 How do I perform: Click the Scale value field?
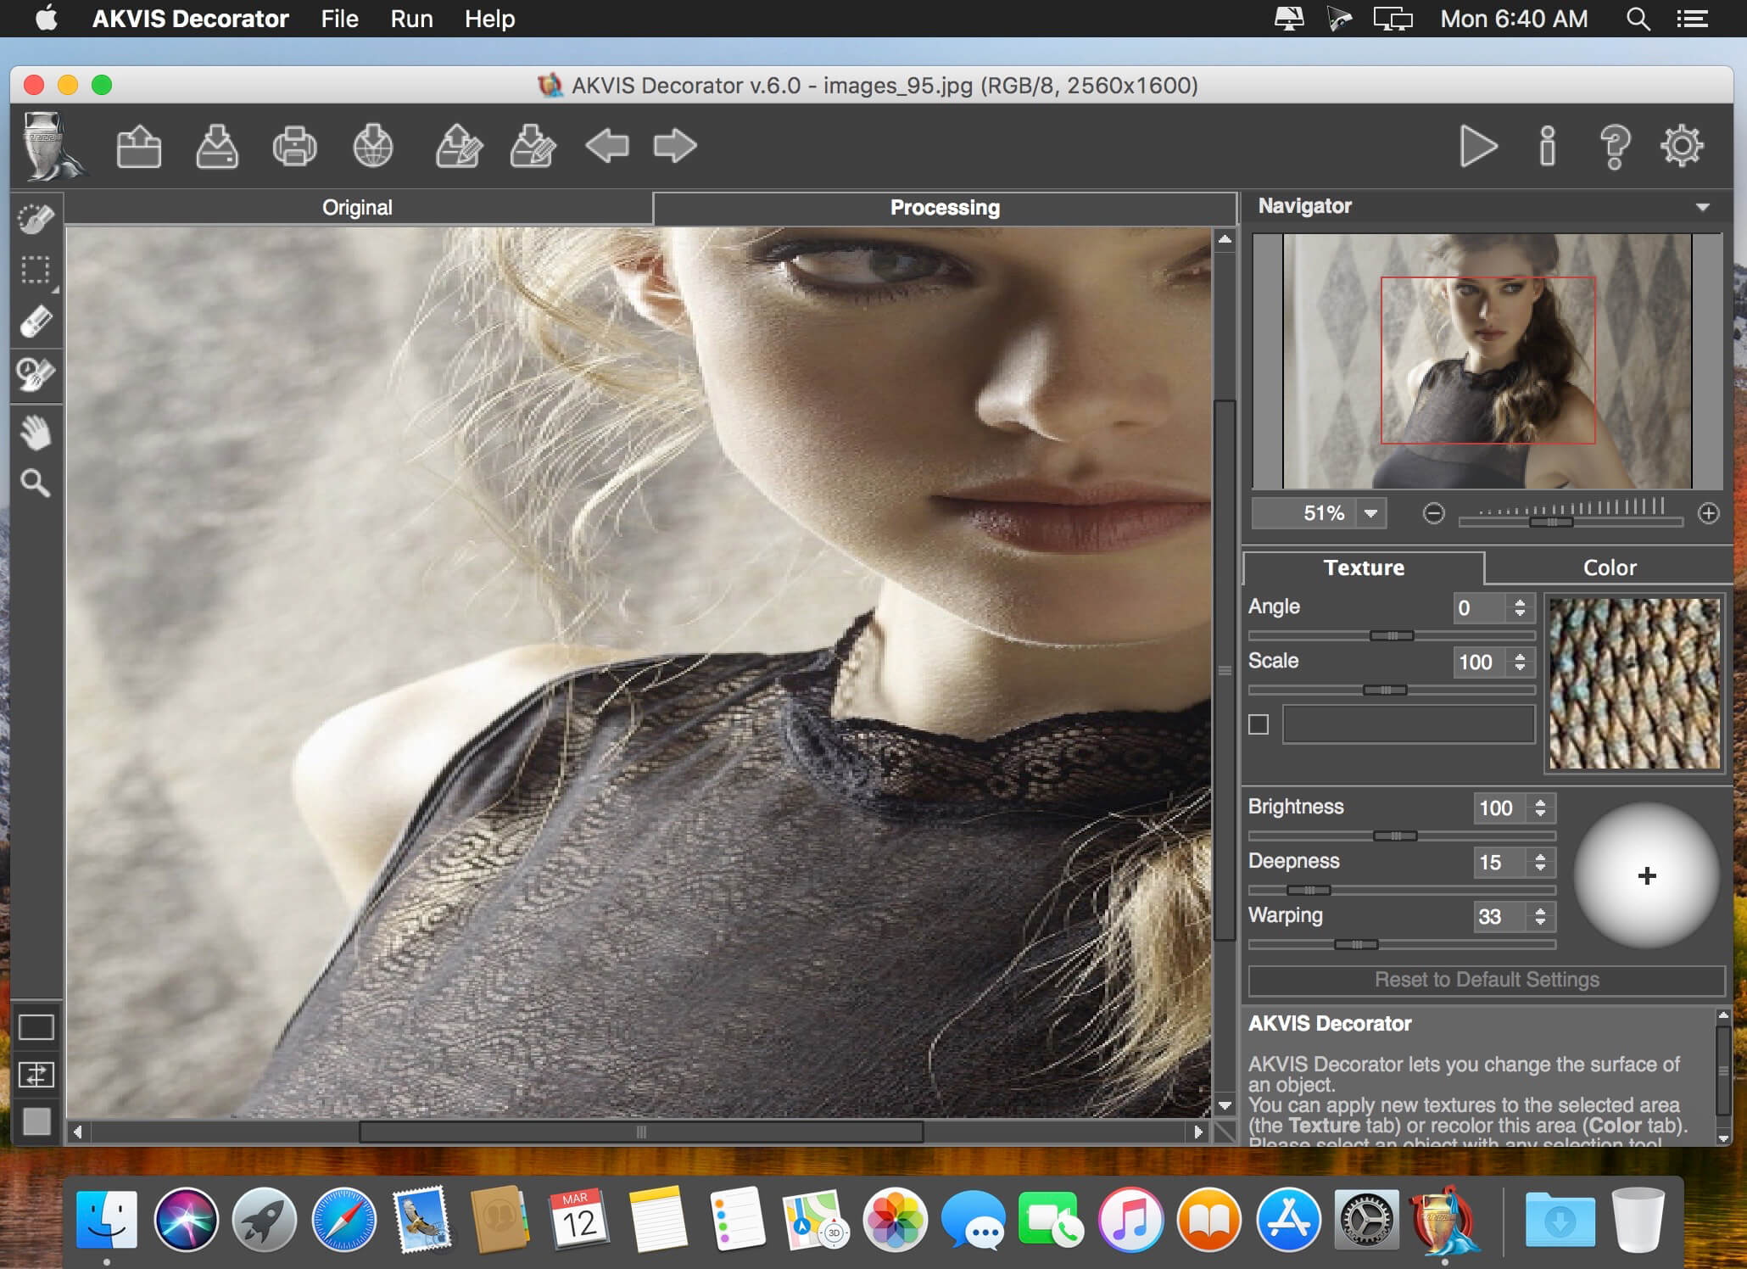[1479, 662]
